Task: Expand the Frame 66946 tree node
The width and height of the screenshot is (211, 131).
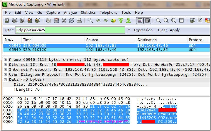Action: 5,60
